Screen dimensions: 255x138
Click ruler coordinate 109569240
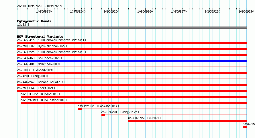(x=78, y=11)
